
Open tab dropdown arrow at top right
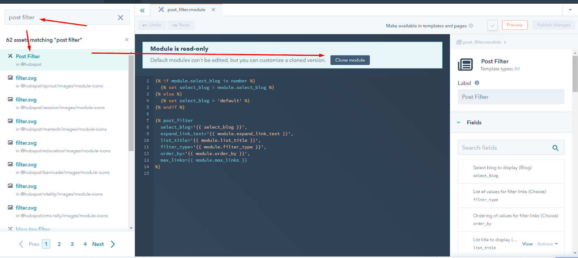tap(570, 10)
